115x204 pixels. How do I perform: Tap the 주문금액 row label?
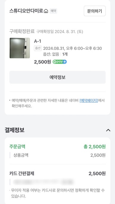(17, 147)
